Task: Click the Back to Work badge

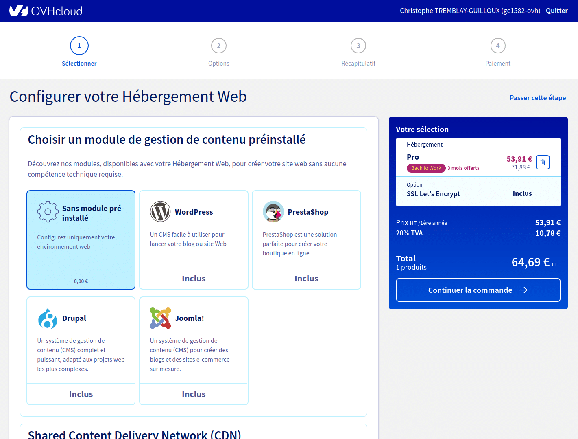Action: coord(426,168)
